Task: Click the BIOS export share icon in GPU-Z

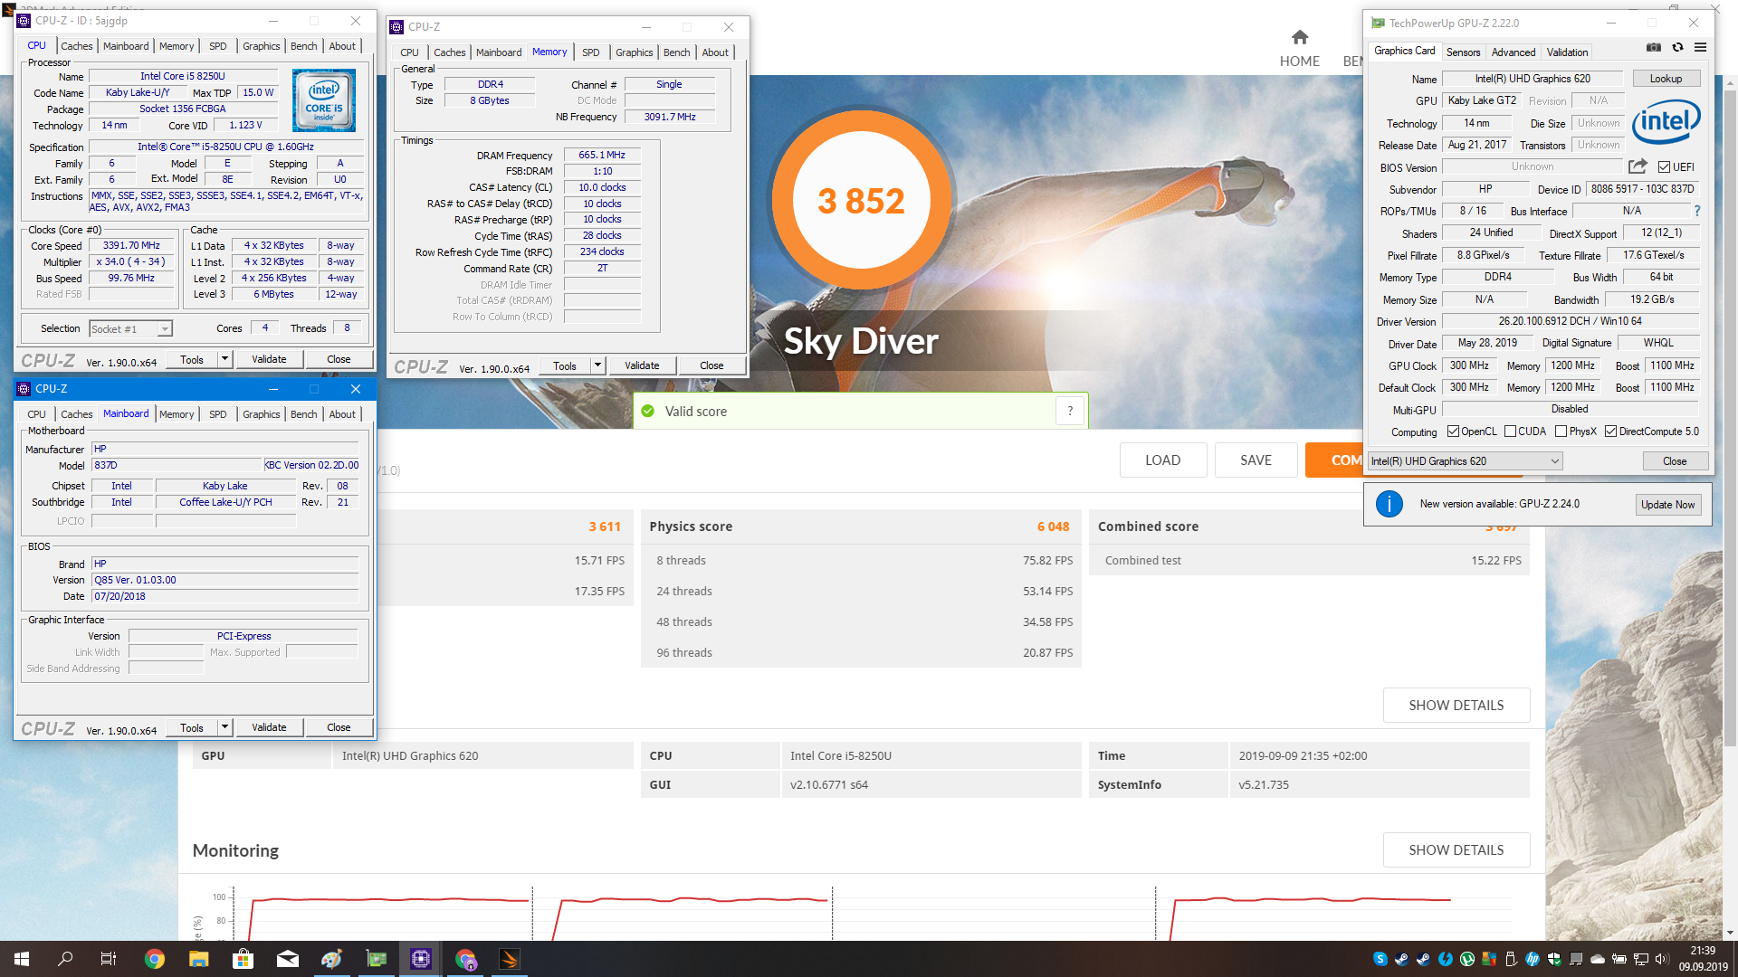Action: coord(1638,166)
